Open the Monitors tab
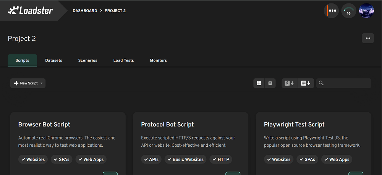This screenshot has height=175, width=382. click(x=158, y=60)
